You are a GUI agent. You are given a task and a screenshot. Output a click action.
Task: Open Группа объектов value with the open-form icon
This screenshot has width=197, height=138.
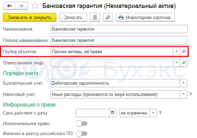(x=184, y=51)
